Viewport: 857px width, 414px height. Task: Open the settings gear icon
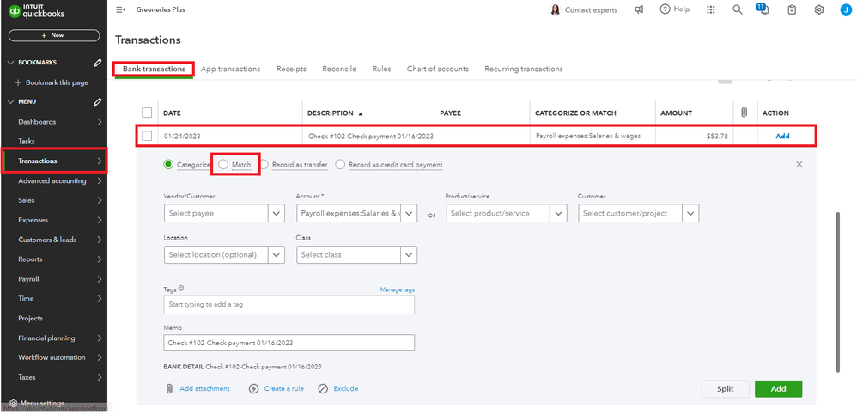click(x=819, y=9)
